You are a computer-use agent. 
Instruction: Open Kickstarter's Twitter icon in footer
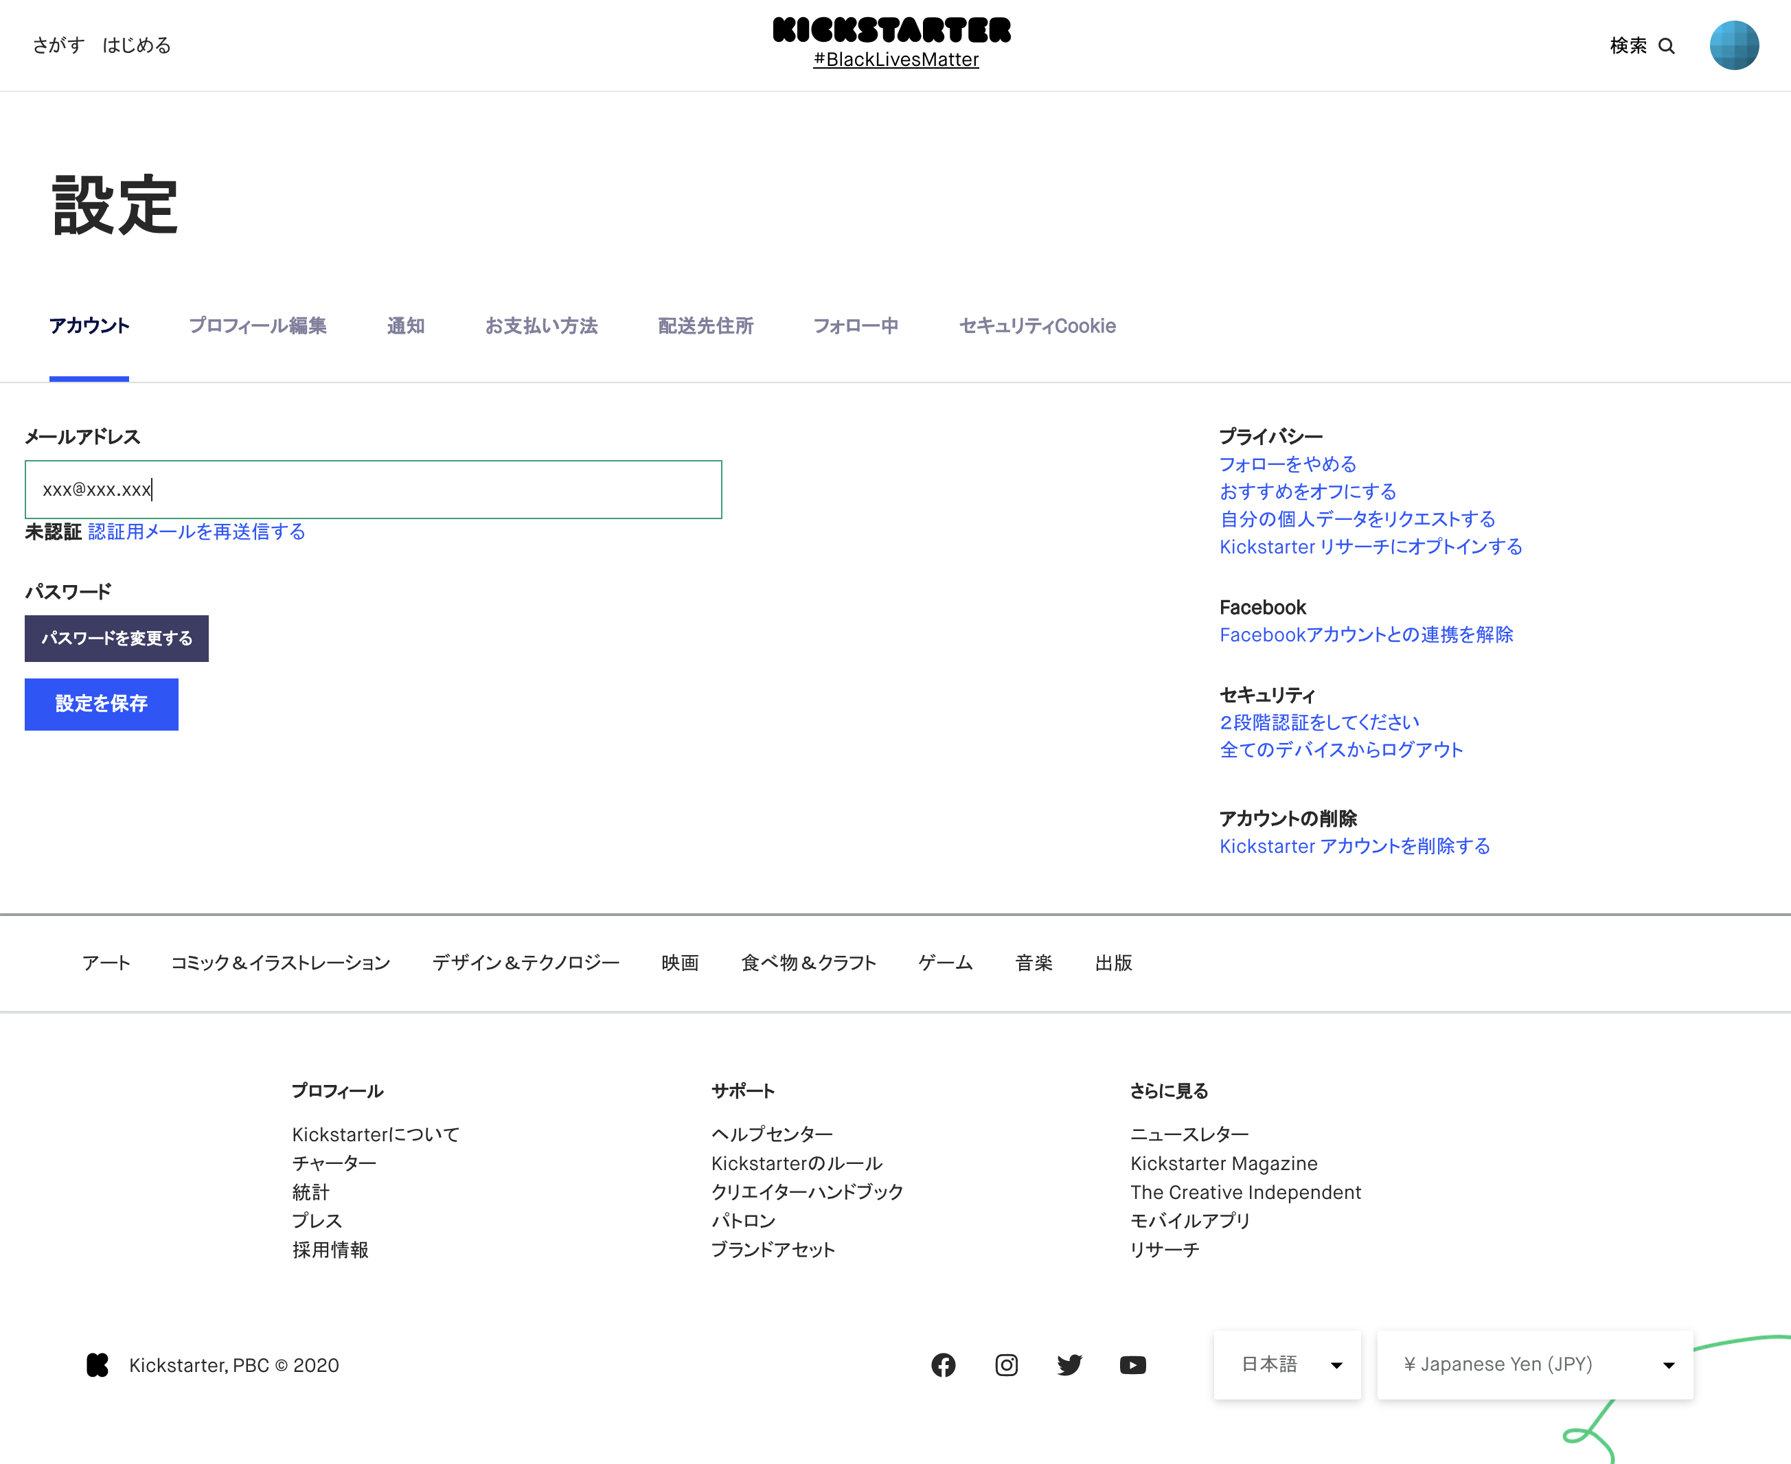(1069, 1364)
